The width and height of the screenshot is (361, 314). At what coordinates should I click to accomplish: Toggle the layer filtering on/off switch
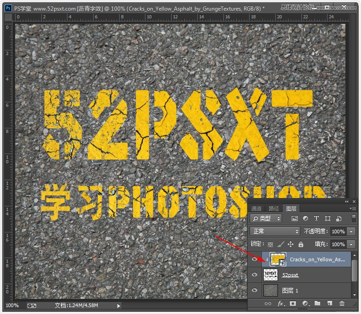click(x=354, y=218)
